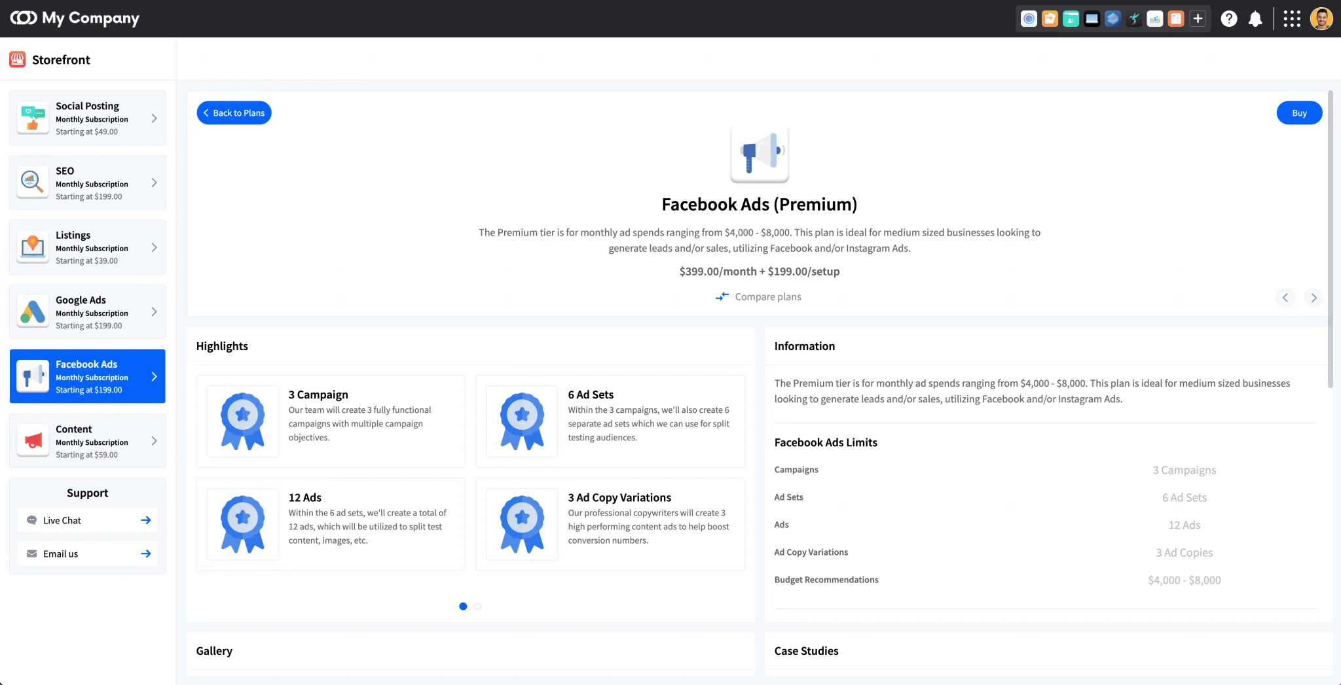Click the $399.00/month + $199.00/setup price
The width and height of the screenshot is (1341, 685).
[x=760, y=271]
